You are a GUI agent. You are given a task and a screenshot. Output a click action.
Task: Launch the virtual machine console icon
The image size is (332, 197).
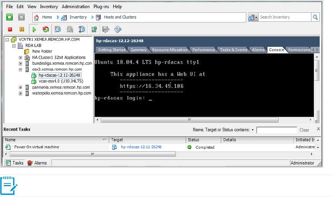pyautogui.click(x=94, y=29)
